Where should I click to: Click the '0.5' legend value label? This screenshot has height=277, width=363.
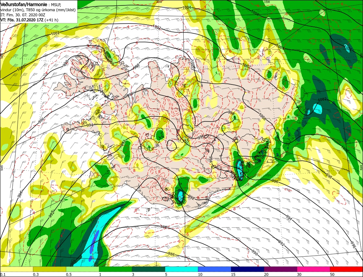pyautogui.click(x=69, y=274)
